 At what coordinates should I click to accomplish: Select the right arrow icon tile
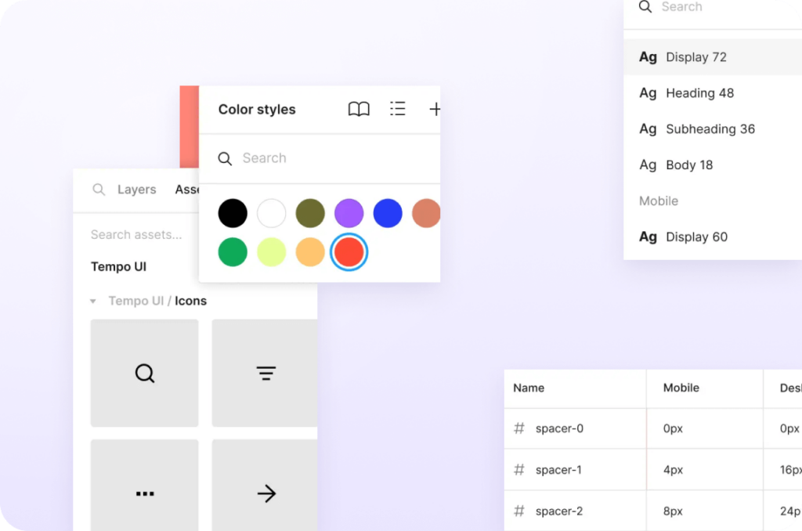(x=265, y=493)
